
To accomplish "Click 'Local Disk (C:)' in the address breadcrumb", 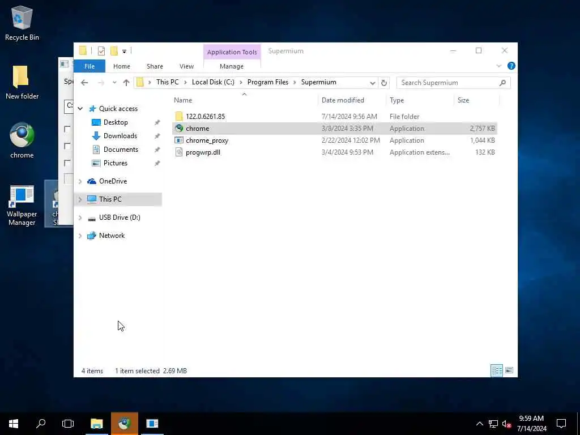I will click(213, 82).
